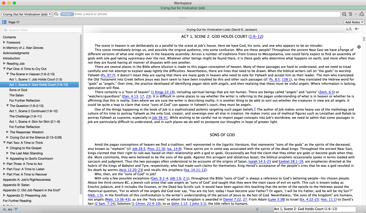Toggle the table of contents list icon
The width and height of the screenshot is (366, 213).
click(4, 22)
